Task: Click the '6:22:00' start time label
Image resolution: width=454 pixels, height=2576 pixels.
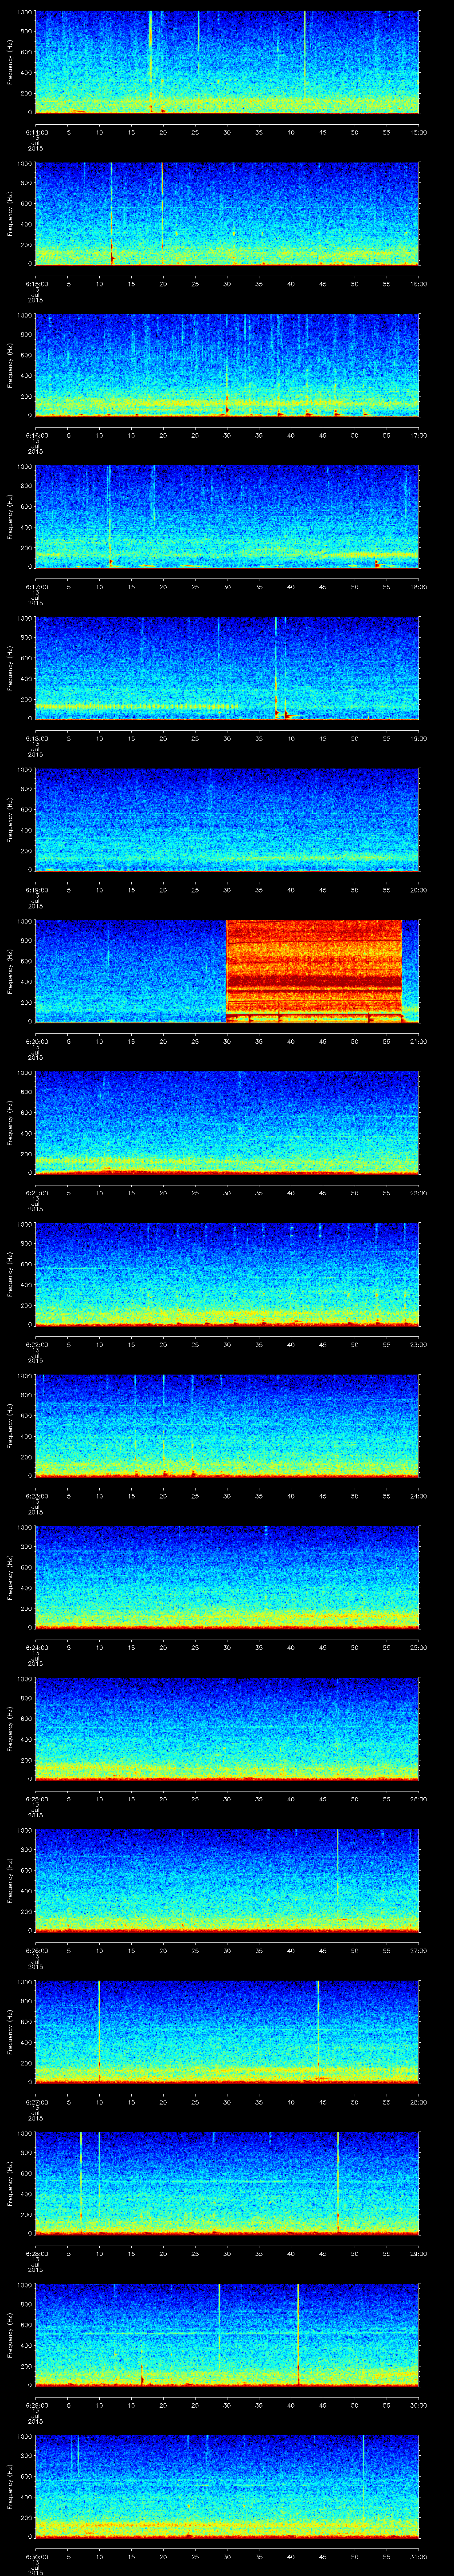Action: coord(37,1344)
